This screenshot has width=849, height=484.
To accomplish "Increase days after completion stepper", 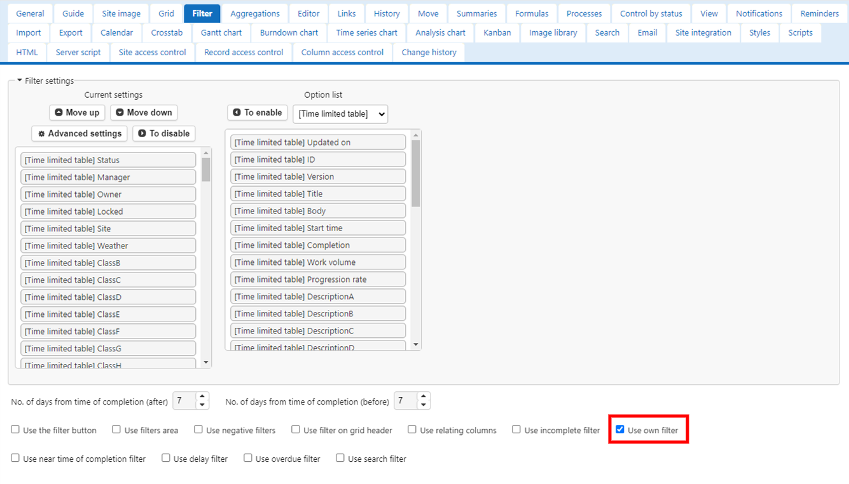I will pyautogui.click(x=202, y=397).
